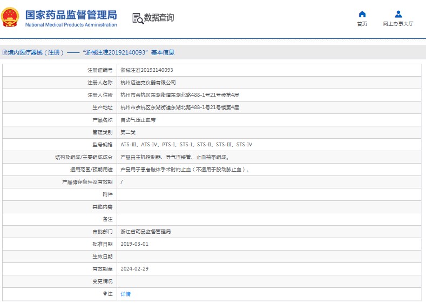Select registrant name 杭州迈迪克仪器有限公司

(148, 83)
